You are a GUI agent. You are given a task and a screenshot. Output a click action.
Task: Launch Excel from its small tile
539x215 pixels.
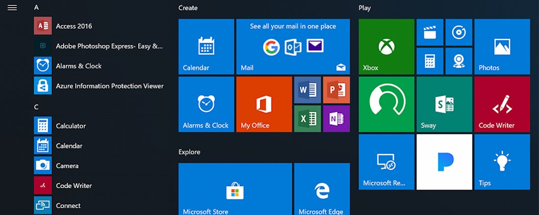pos(307,119)
